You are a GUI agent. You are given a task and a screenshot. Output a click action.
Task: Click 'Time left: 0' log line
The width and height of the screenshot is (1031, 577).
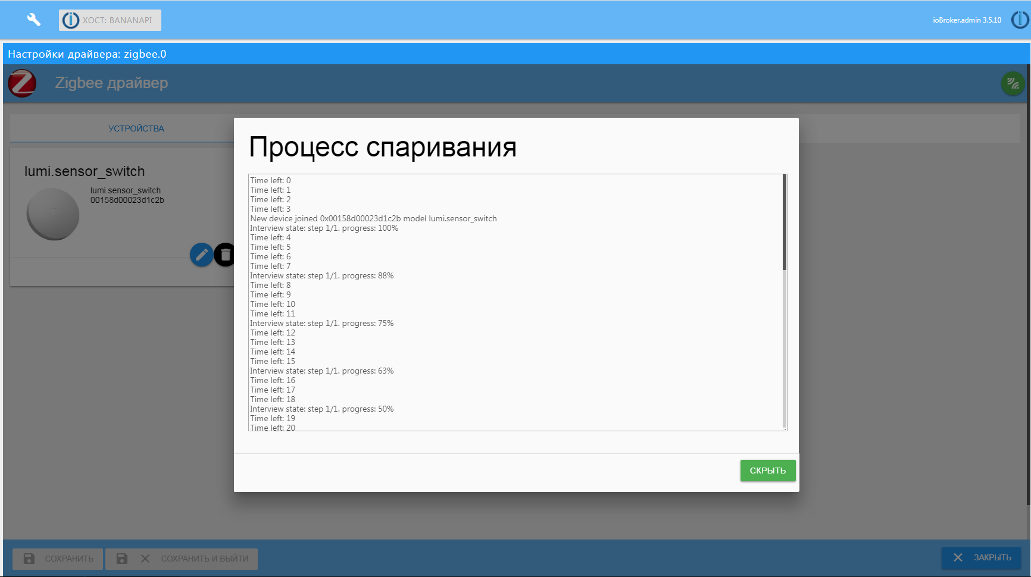pyautogui.click(x=270, y=180)
